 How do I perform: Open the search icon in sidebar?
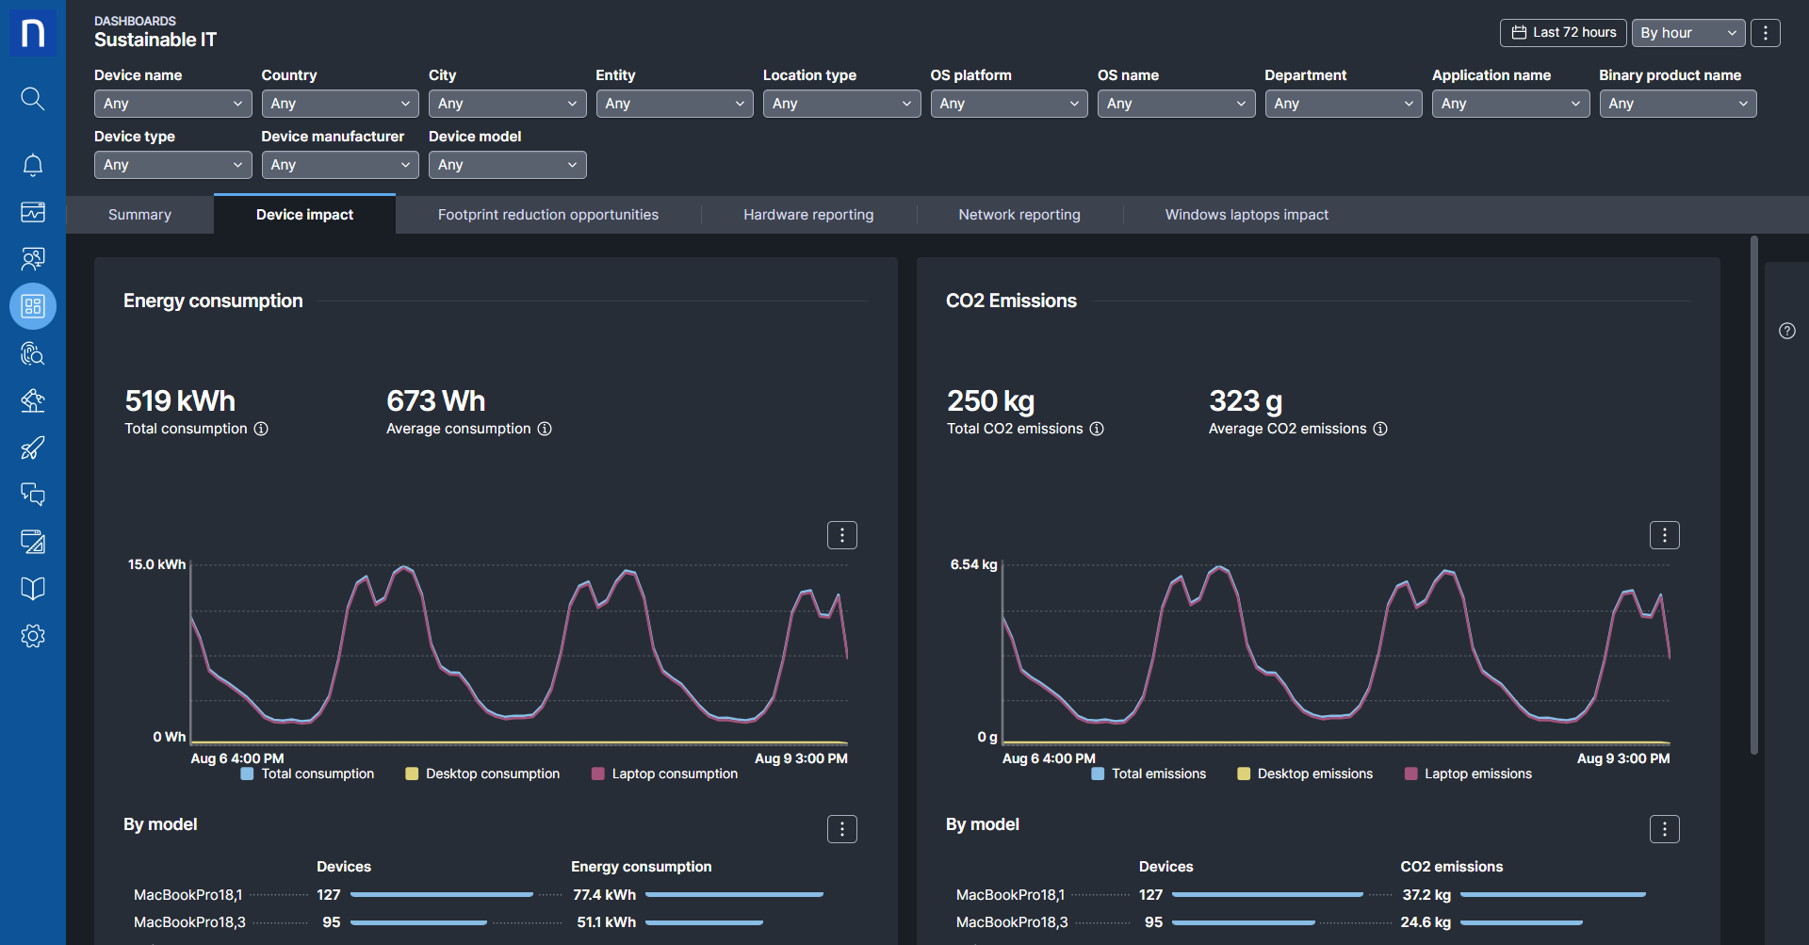tap(32, 98)
